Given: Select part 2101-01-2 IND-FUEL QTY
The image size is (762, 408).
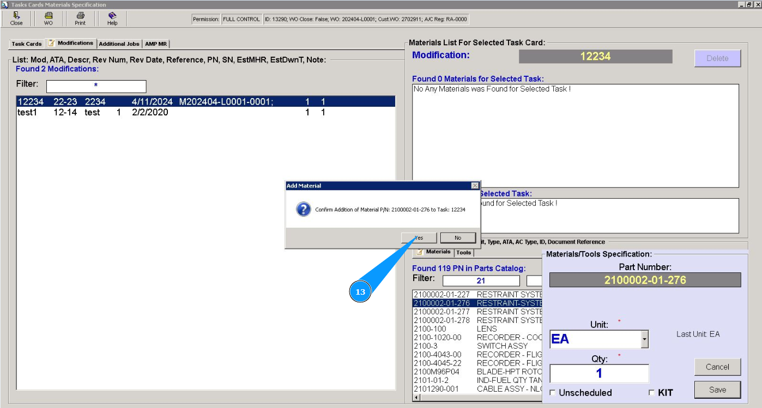Looking at the screenshot, I should coord(478,381).
